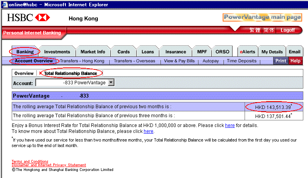The height and width of the screenshot is (178, 308).
Task: Open the My Details tab
Action: (272, 52)
